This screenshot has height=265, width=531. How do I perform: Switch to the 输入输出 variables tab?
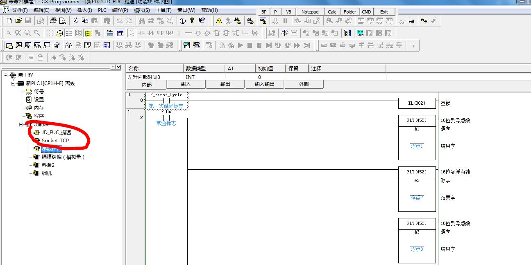(x=264, y=84)
